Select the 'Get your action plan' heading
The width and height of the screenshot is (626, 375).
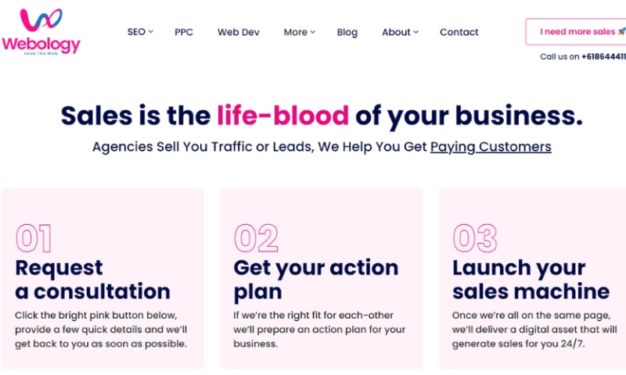point(315,280)
